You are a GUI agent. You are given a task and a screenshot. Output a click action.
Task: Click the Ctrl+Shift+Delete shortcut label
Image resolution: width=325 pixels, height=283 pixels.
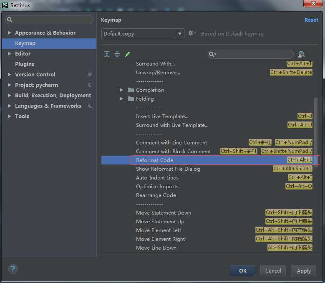[291, 72]
